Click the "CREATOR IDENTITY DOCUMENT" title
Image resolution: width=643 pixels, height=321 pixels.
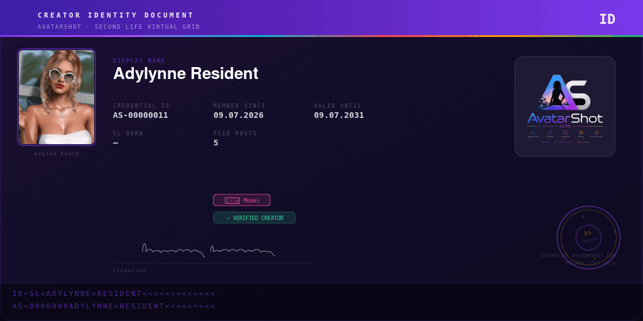tap(116, 15)
